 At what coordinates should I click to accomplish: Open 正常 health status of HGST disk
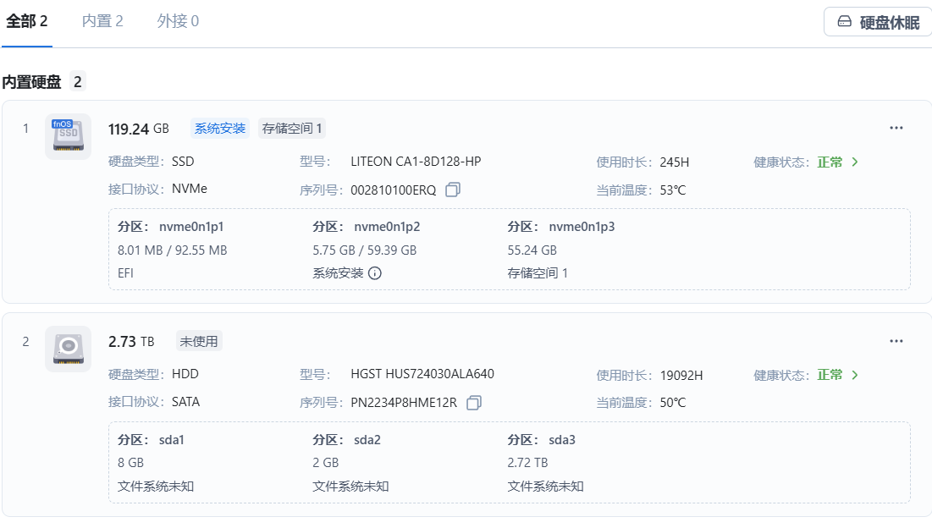[830, 375]
